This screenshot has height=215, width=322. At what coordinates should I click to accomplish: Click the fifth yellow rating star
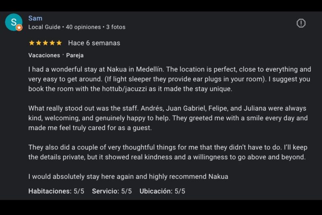(59, 43)
